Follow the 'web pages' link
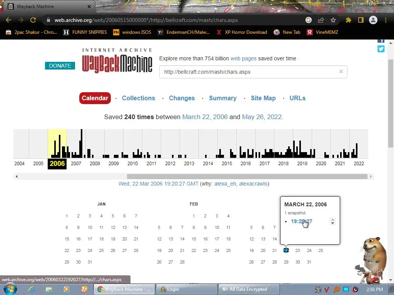394x295 pixels. pyautogui.click(x=243, y=58)
